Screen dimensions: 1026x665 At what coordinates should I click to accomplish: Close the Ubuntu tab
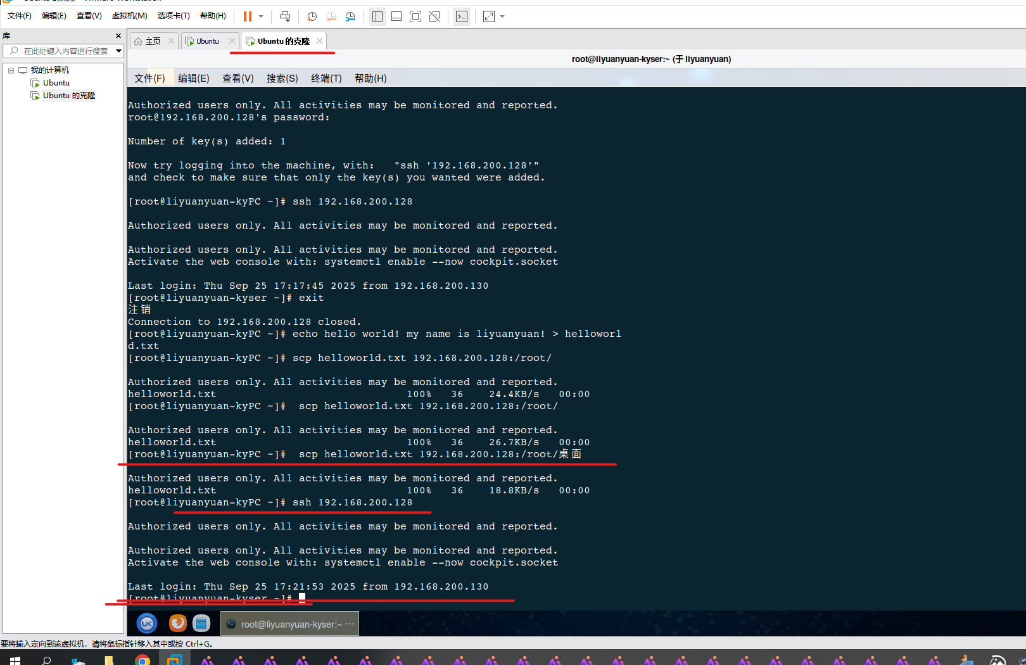[x=232, y=41]
